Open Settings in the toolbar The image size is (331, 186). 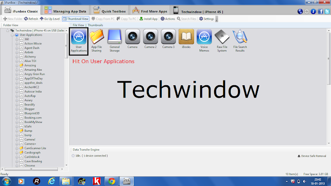[206, 19]
